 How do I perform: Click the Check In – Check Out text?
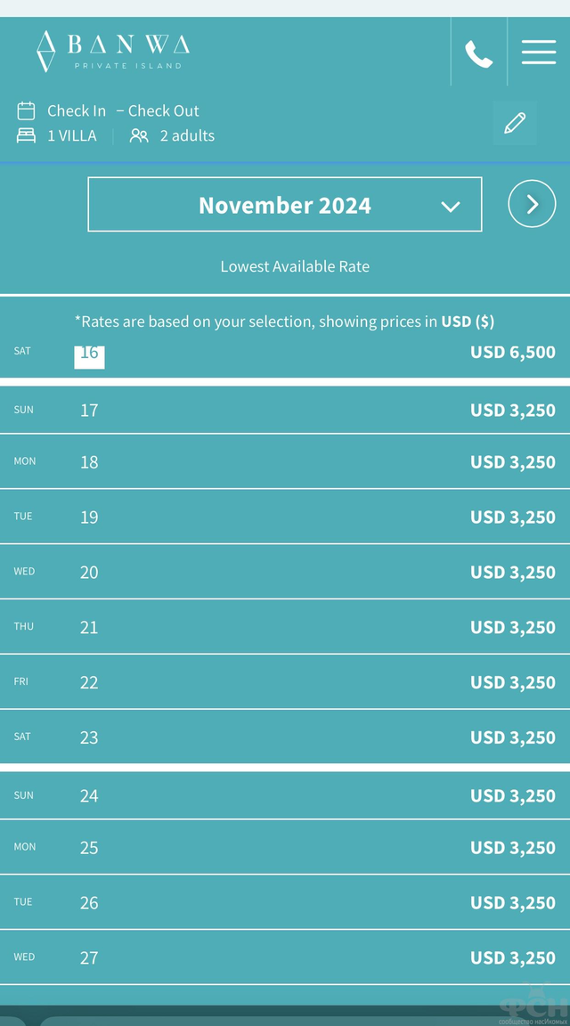[x=123, y=110]
